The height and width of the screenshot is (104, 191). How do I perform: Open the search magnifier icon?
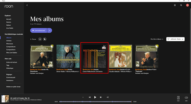[181, 5]
